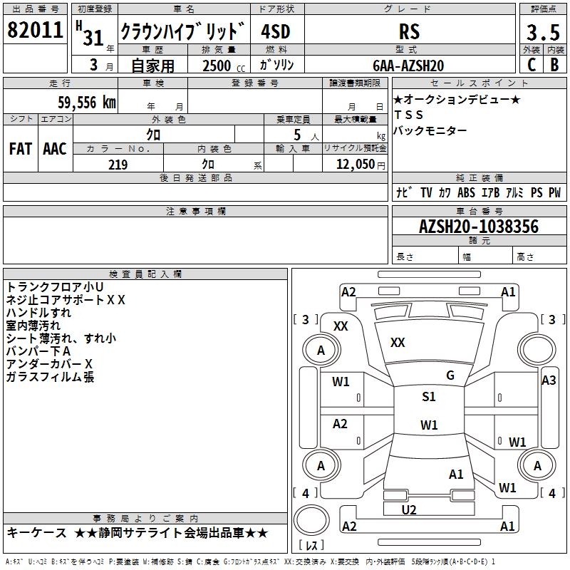
Task: Select the U2 mark on the trunk
Action: tap(408, 509)
